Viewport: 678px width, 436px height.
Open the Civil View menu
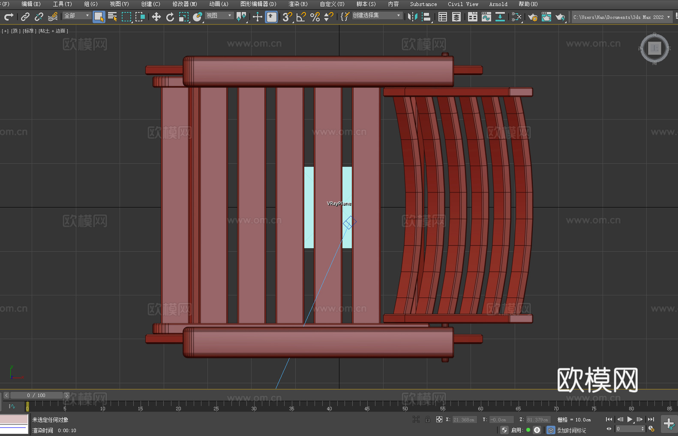click(x=463, y=4)
